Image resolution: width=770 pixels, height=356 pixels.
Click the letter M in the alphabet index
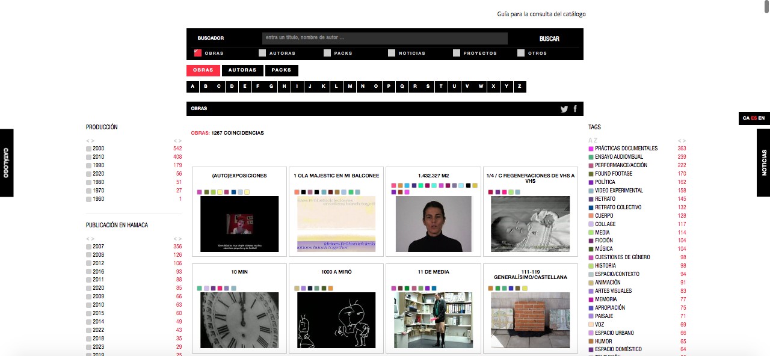pos(350,87)
